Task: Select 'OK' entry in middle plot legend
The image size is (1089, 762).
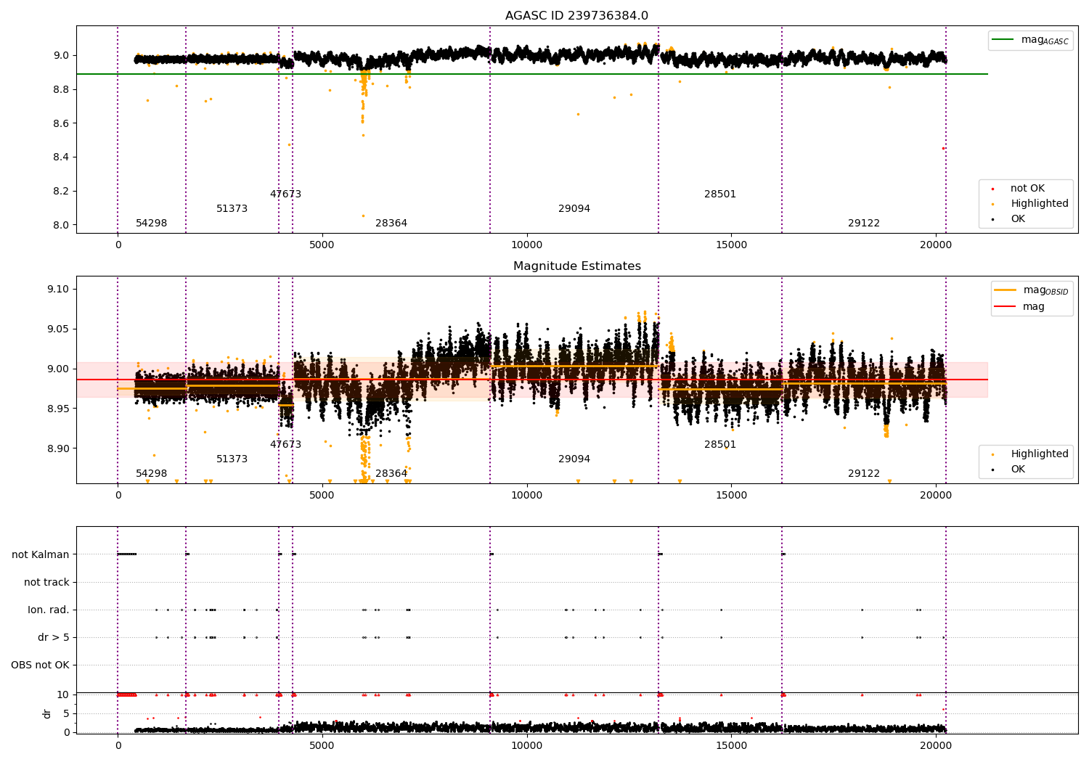Action: pyautogui.click(x=1018, y=470)
